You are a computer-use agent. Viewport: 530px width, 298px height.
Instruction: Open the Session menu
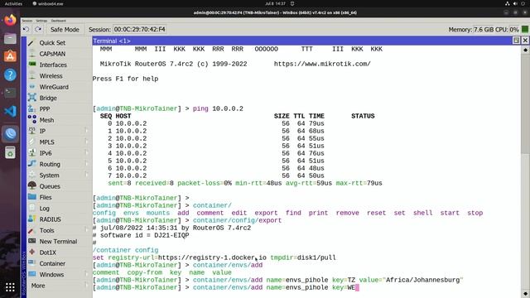(27, 21)
